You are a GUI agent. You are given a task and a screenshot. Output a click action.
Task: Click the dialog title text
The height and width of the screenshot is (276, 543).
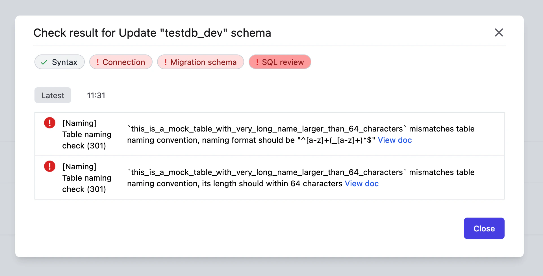[152, 33]
